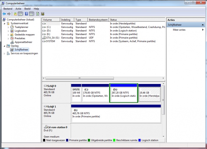This screenshot has height=149, width=207.
Task: Select Prestaties in the left tree
Action: (x=20, y=38)
